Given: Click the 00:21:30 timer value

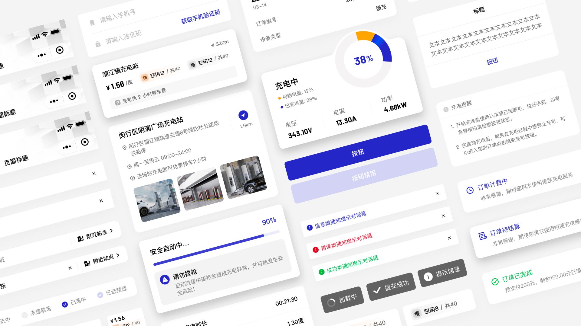Looking at the screenshot, I should coord(287,301).
